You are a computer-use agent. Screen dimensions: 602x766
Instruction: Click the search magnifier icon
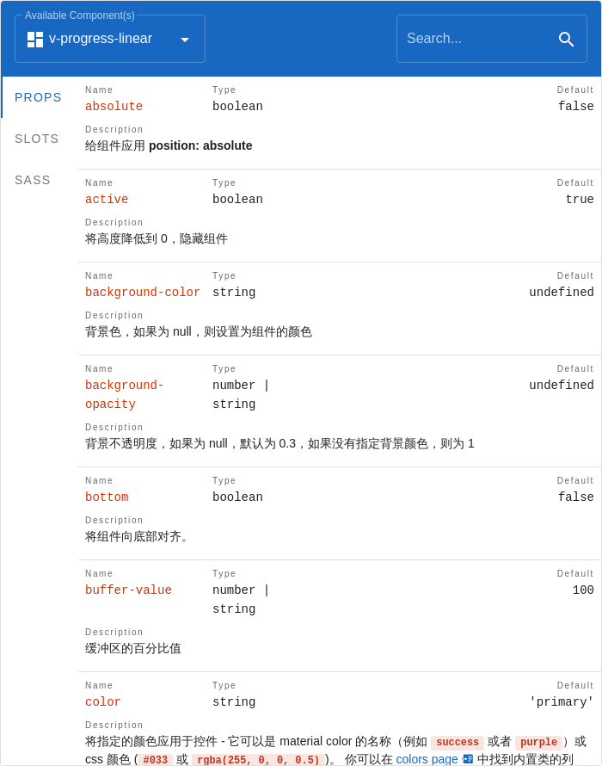pos(567,39)
